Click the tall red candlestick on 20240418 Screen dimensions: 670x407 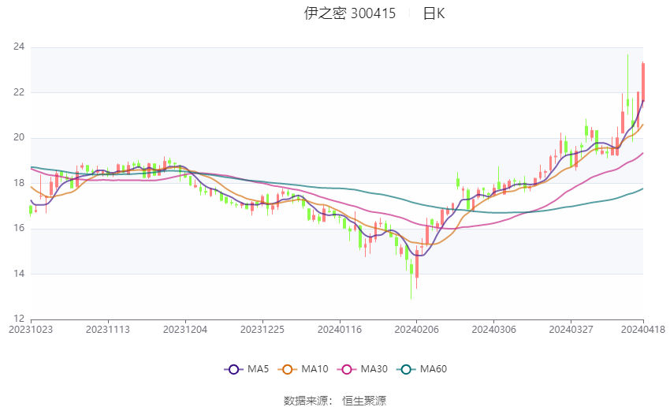coord(643,82)
